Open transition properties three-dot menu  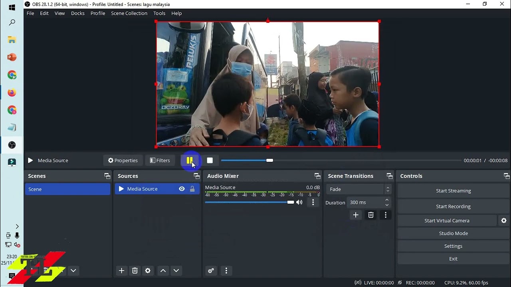point(385,215)
